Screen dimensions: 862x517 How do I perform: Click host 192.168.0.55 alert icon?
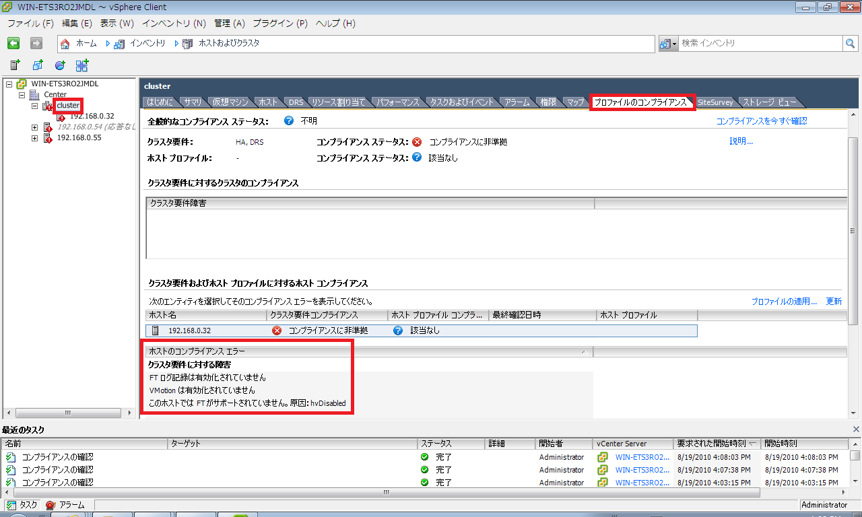(48, 138)
